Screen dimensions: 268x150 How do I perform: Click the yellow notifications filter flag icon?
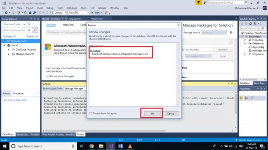coord(198,2)
